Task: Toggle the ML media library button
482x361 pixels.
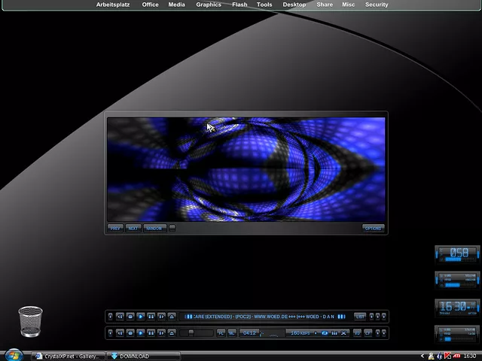Action: 232,332
